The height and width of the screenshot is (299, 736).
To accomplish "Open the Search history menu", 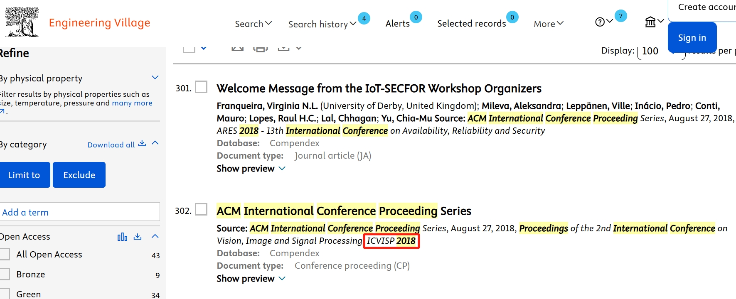I will [322, 24].
